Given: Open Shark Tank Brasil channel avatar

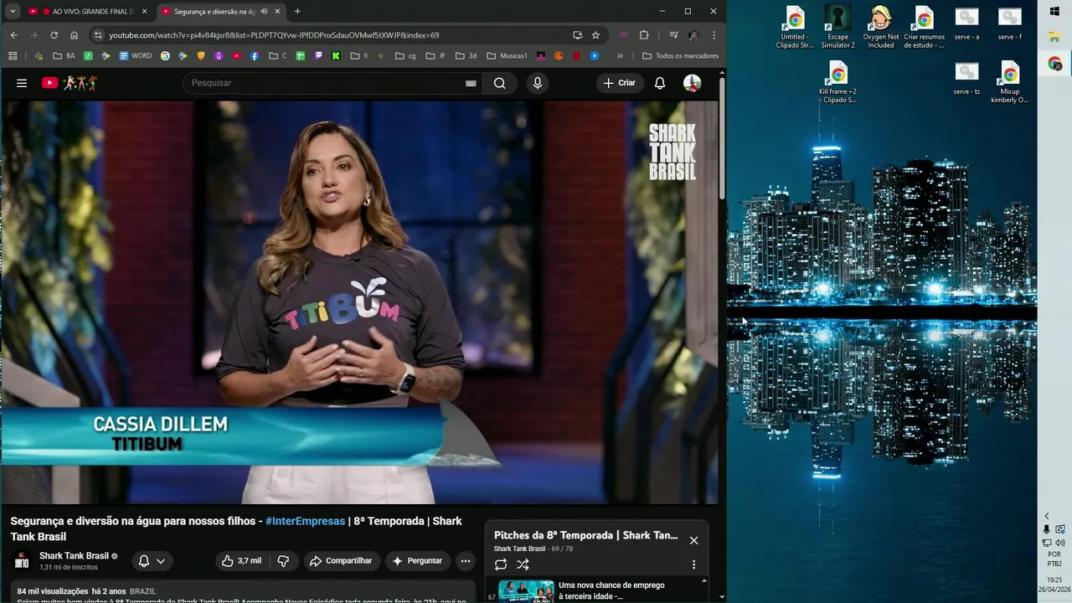Looking at the screenshot, I should click(x=22, y=561).
